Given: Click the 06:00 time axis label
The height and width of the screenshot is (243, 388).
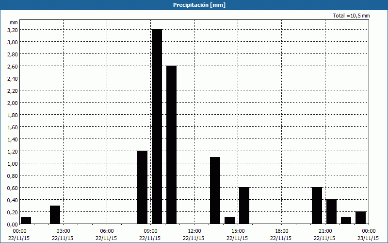Looking at the screenshot, I should point(107,231).
